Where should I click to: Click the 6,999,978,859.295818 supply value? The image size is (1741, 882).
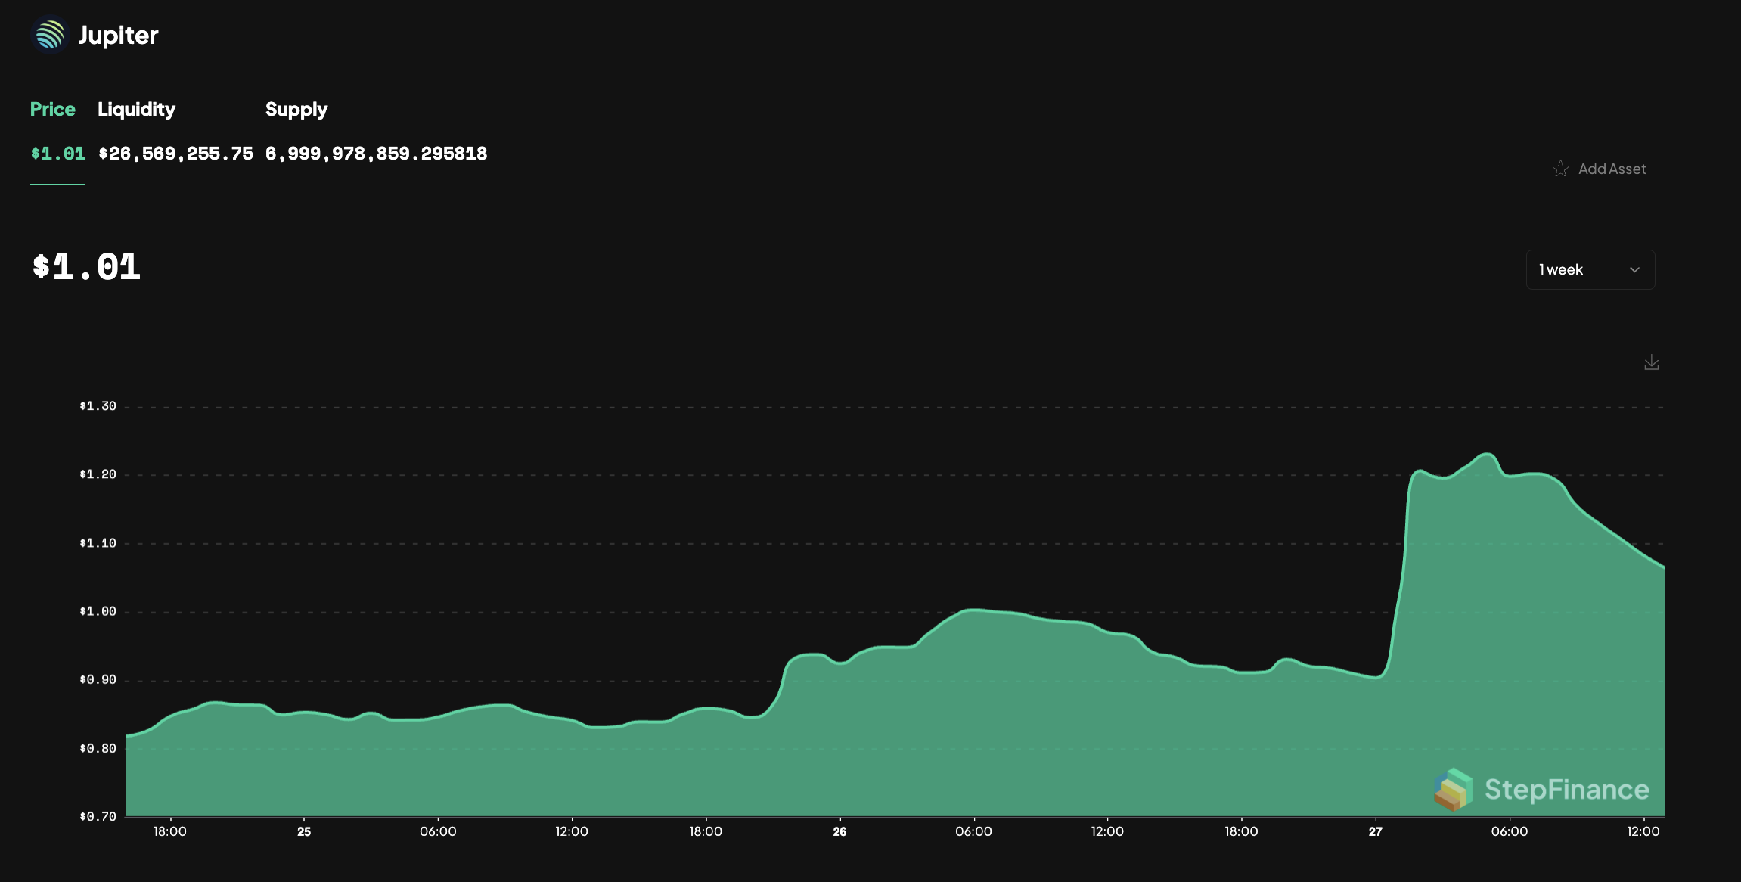click(376, 154)
